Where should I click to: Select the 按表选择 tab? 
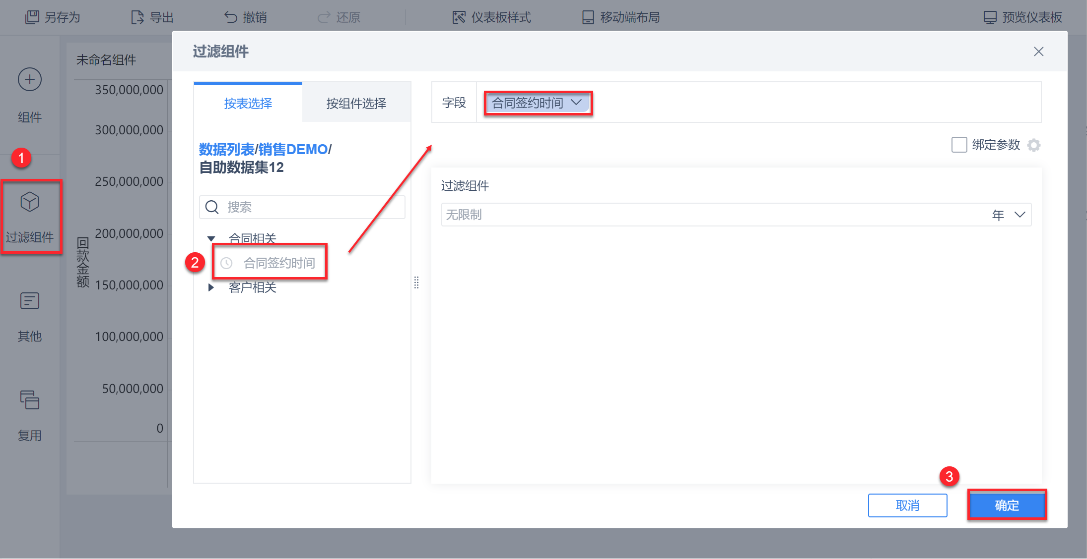248,103
